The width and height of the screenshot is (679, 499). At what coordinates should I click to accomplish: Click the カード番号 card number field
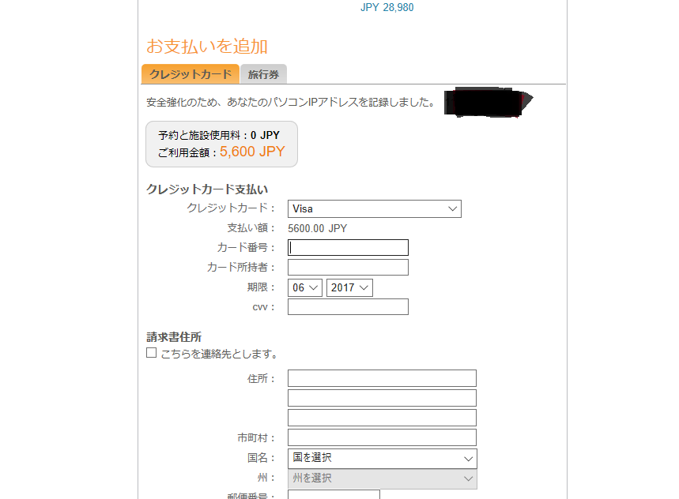pos(348,247)
